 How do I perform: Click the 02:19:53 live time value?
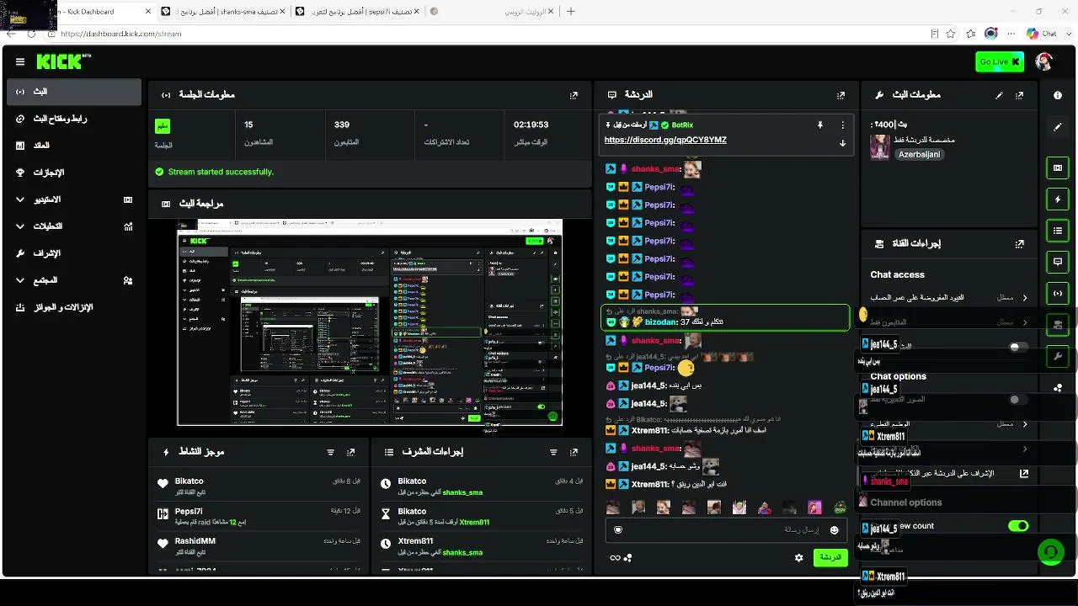click(x=531, y=125)
